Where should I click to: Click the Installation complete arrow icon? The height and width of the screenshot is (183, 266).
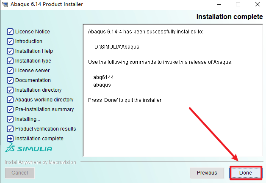pyautogui.click(x=10, y=139)
